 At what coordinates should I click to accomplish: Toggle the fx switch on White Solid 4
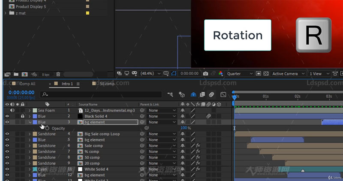pyautogui.click(x=198, y=169)
